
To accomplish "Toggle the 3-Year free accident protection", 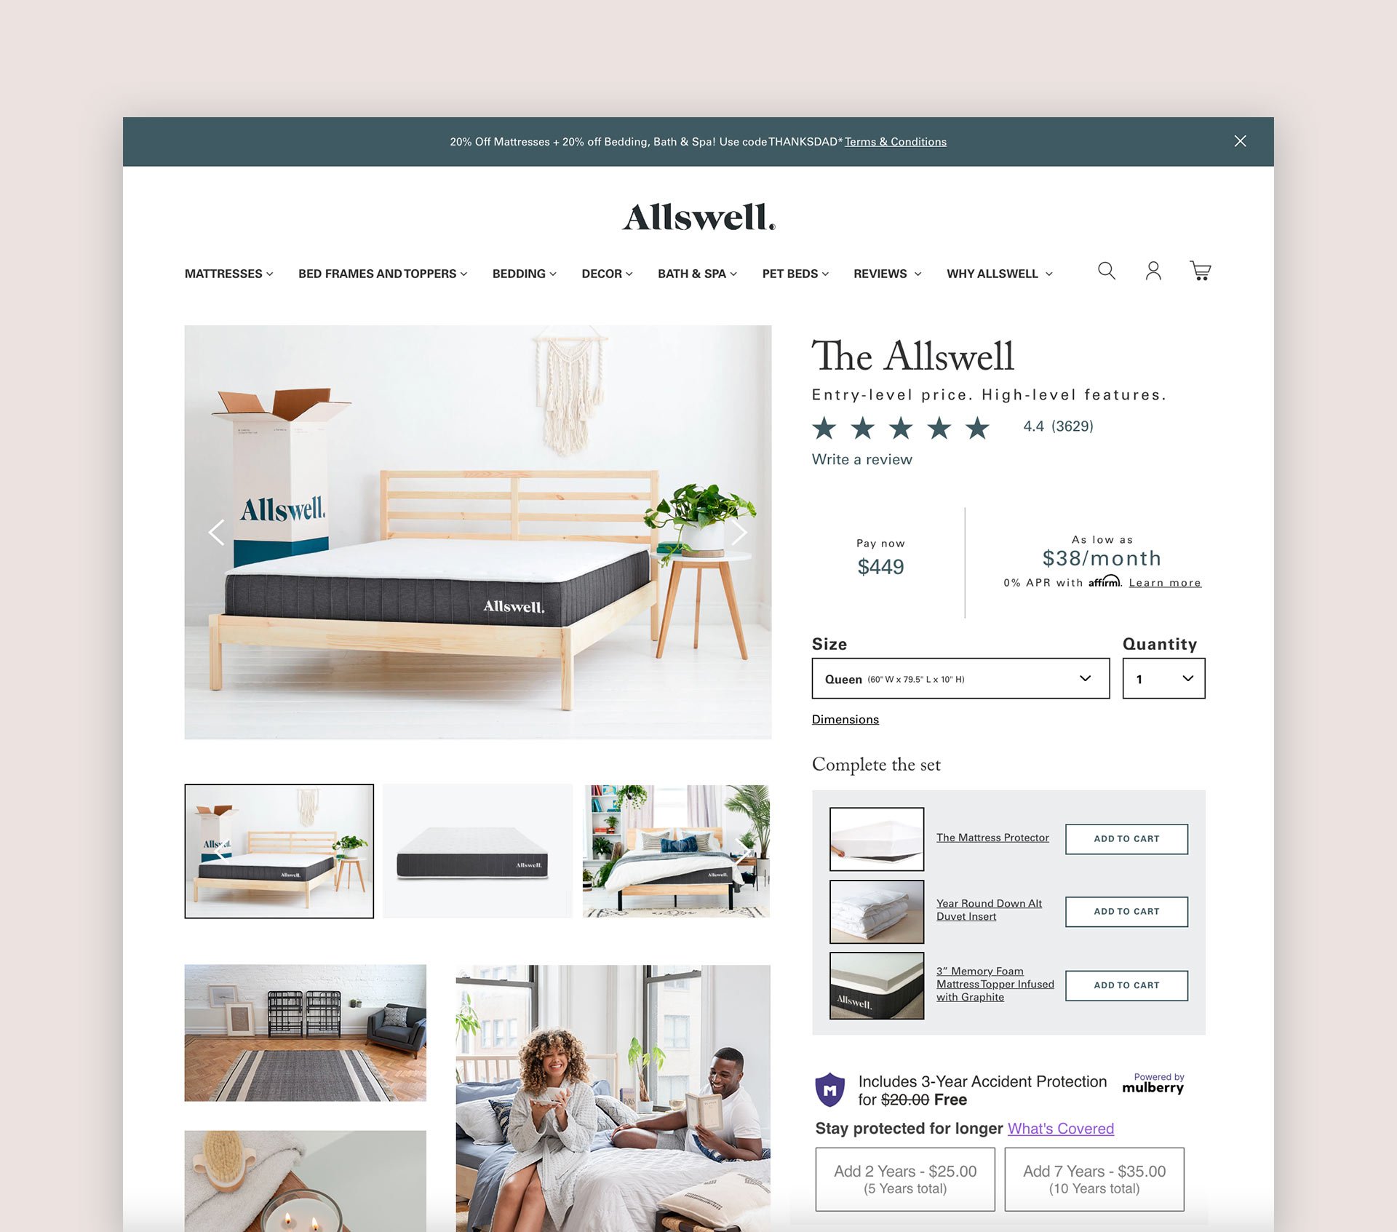I will pos(830,1087).
